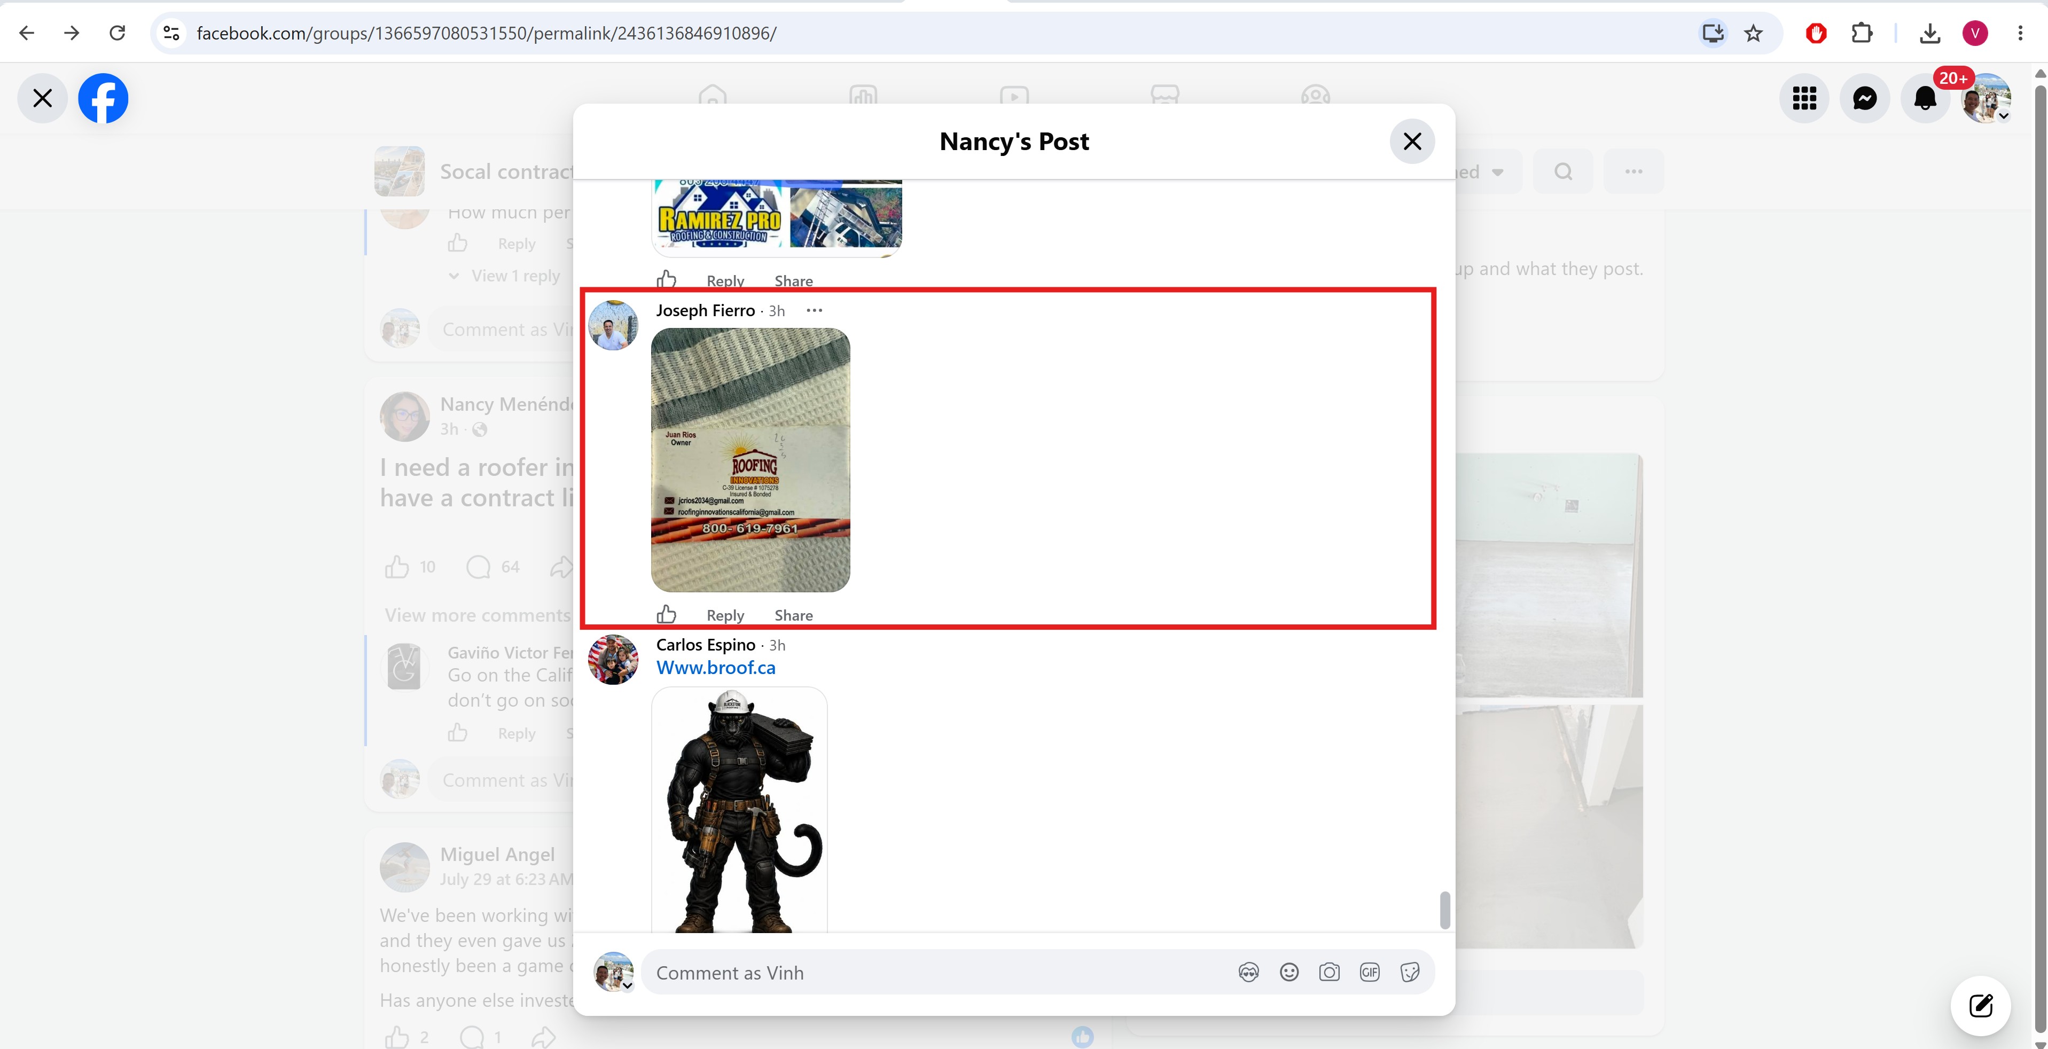Open the sticker picker in comment box
The image size is (2048, 1049).
(1410, 973)
